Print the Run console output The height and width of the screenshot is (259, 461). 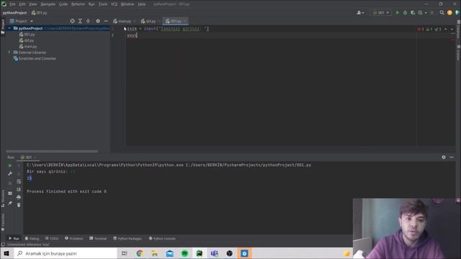(x=19, y=197)
